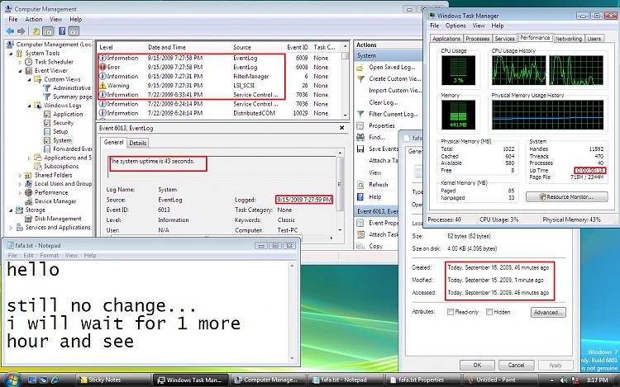
Task: Check the Read-only attribute checkbox
Action: 450,312
